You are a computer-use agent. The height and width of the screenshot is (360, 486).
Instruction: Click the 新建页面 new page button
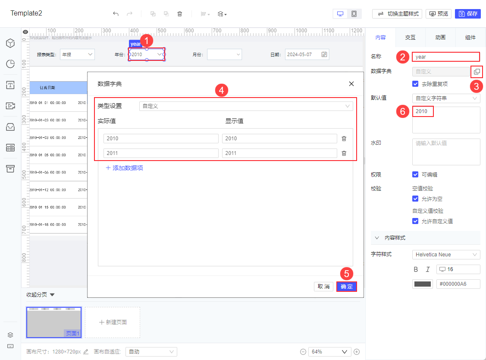tap(113, 322)
